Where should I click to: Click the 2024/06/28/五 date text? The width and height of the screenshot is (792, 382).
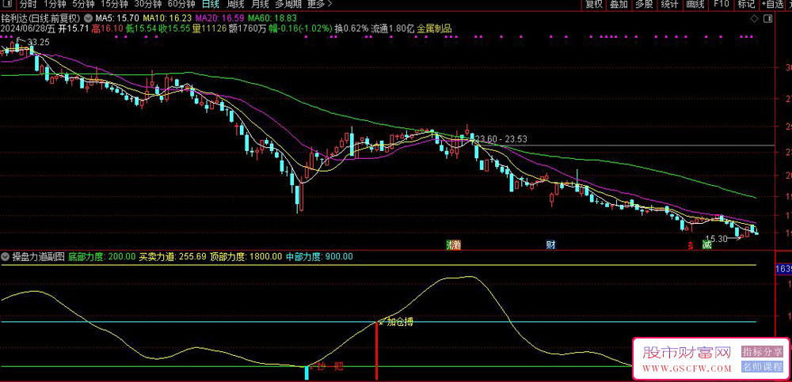click(29, 28)
